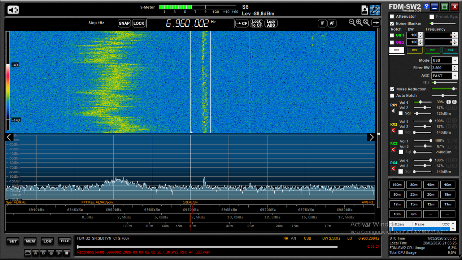The width and height of the screenshot is (462, 260).
Task: Zoom out the spectrum with minus magnifier
Action: pos(352,22)
